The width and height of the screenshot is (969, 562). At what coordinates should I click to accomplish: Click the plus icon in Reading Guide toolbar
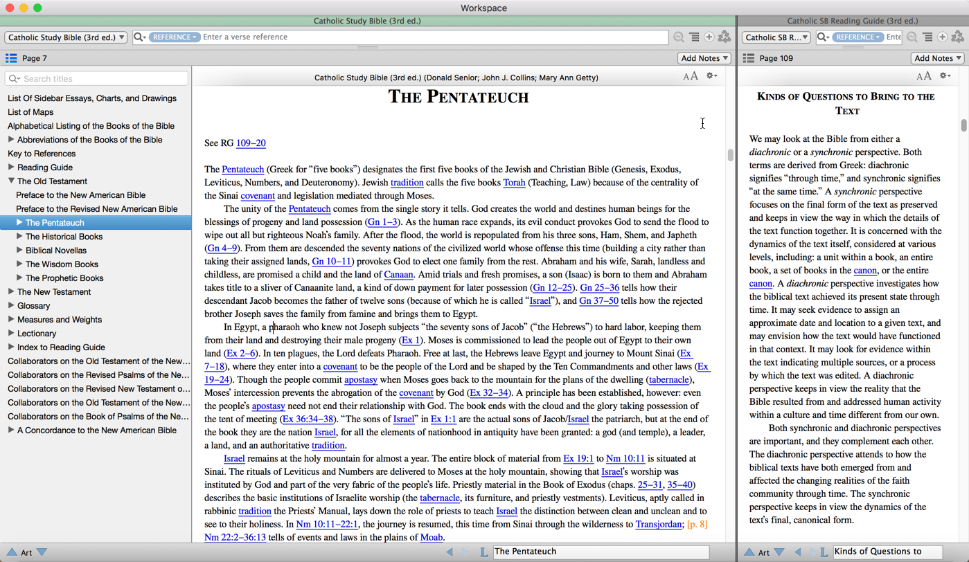[x=943, y=37]
